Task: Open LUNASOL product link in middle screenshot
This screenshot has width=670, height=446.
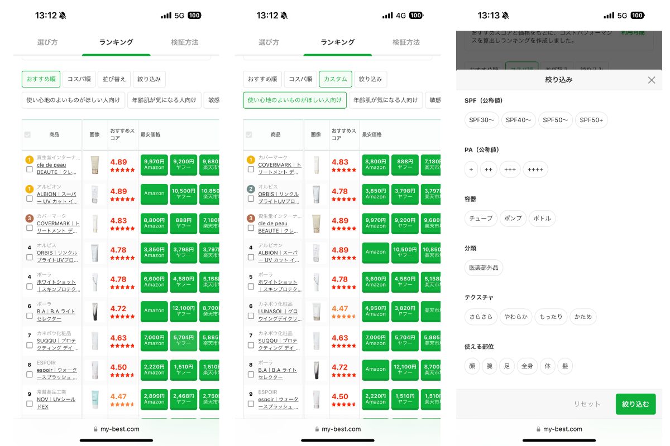Action: click(280, 314)
